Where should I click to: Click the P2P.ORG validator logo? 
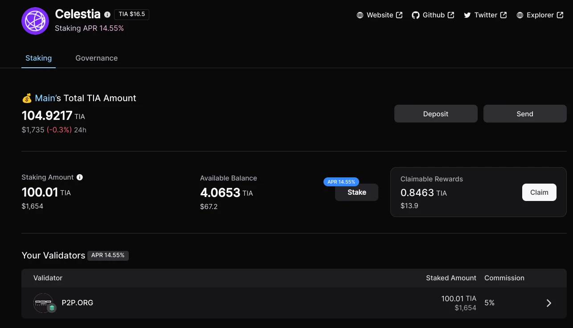tap(44, 303)
